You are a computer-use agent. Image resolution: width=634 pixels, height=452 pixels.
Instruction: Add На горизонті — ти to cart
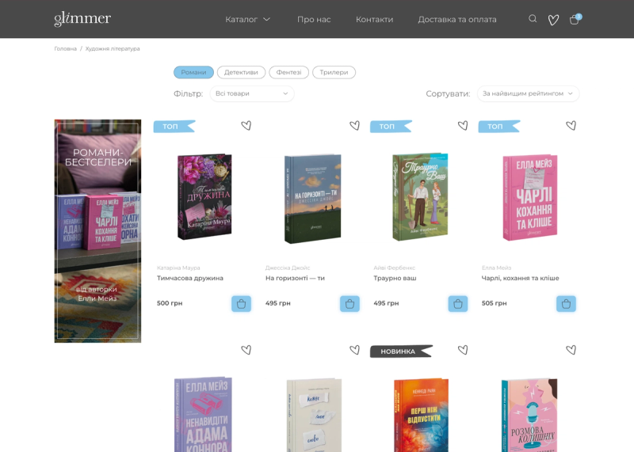pos(349,304)
